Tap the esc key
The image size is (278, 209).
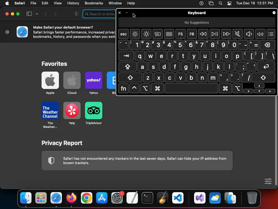(124, 34)
